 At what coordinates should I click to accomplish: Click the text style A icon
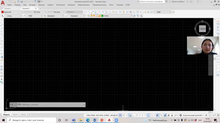pyautogui.click(x=2, y=16)
